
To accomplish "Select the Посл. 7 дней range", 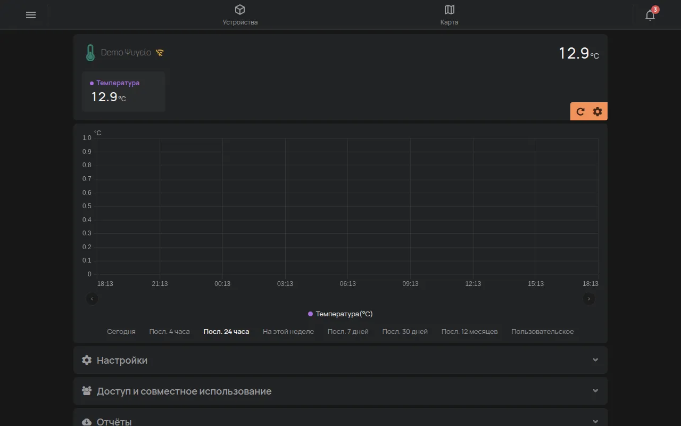I will click(348, 331).
